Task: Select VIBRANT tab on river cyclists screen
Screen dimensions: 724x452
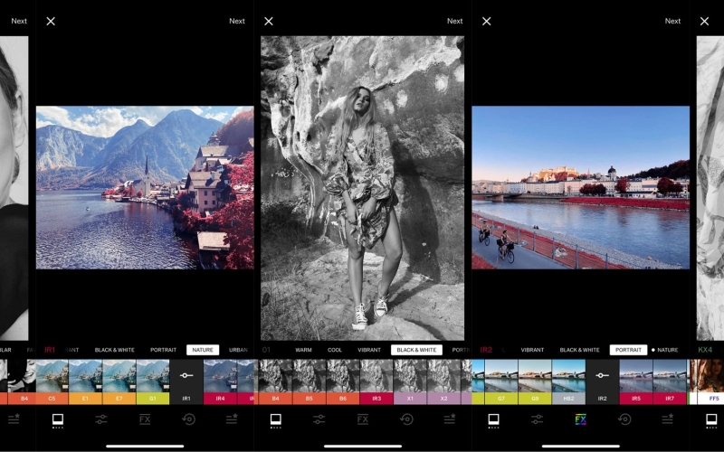Action: [x=532, y=350]
